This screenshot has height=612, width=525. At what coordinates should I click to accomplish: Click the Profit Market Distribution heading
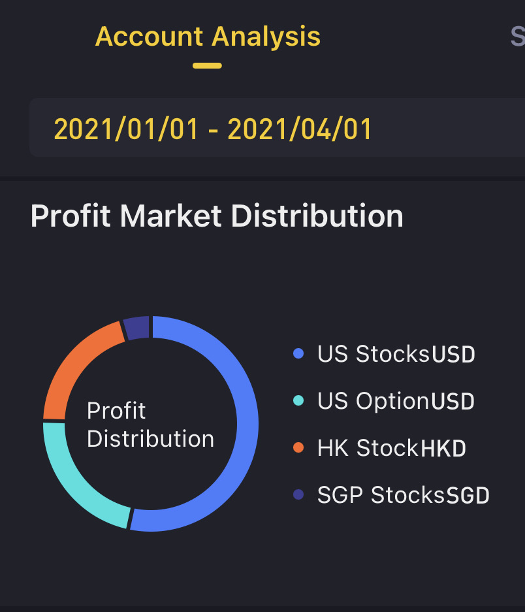click(217, 216)
